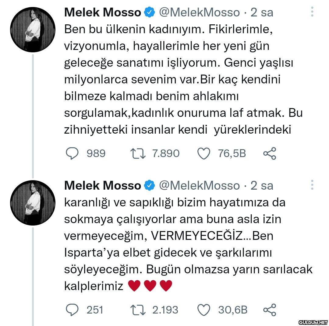Open Melek Mosso name link in first tweet

tap(103, 12)
